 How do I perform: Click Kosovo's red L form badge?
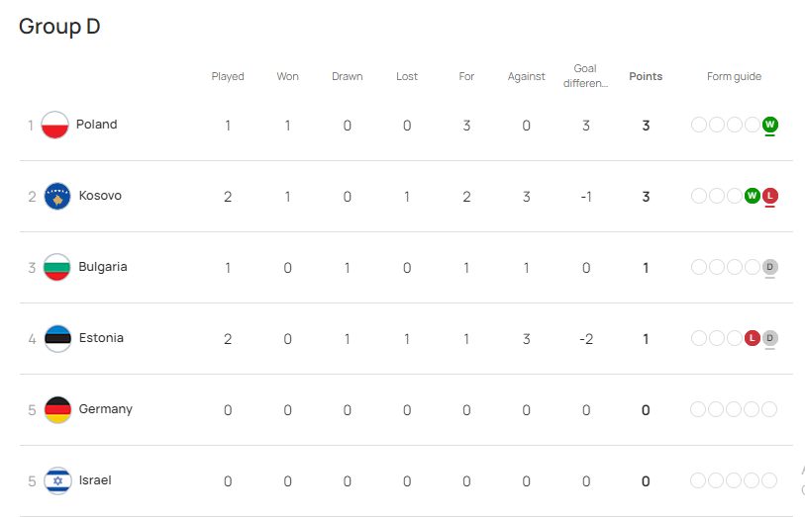point(769,196)
